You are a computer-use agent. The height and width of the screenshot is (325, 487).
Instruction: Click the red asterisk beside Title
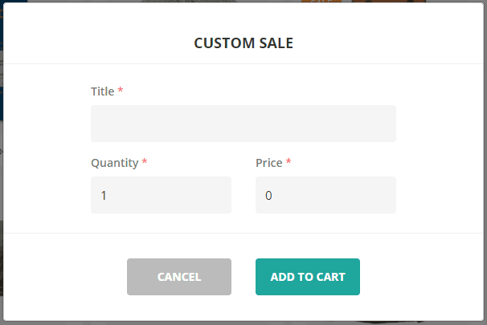[121, 91]
